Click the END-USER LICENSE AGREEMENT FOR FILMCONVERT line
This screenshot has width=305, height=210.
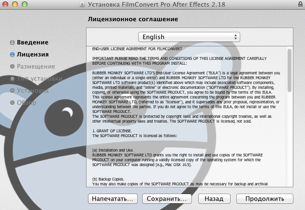tap(137, 49)
